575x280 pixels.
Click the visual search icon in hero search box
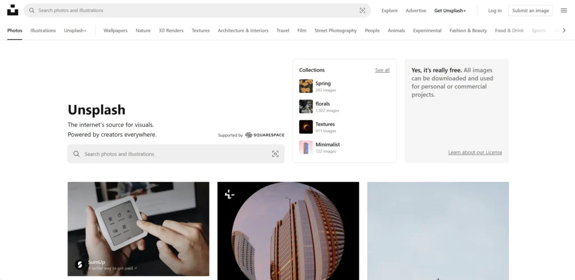pyautogui.click(x=275, y=154)
